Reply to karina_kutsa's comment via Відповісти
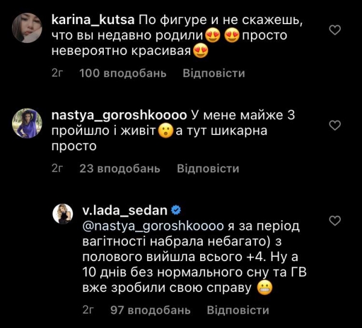The width and height of the screenshot is (362, 328). point(214,74)
